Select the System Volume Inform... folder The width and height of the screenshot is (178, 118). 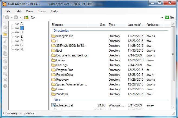pos(71,84)
